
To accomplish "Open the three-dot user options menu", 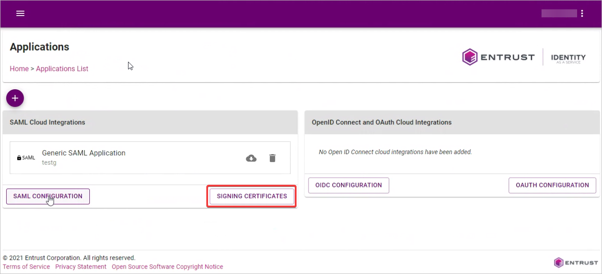I will [582, 13].
